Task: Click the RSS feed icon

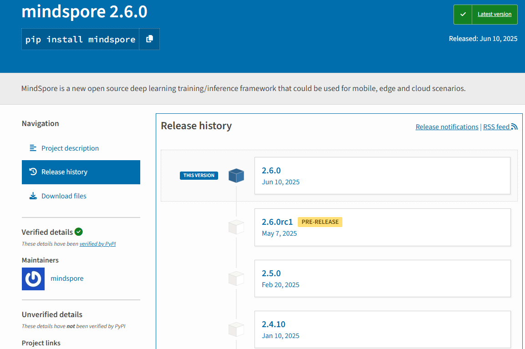Action: click(x=514, y=127)
